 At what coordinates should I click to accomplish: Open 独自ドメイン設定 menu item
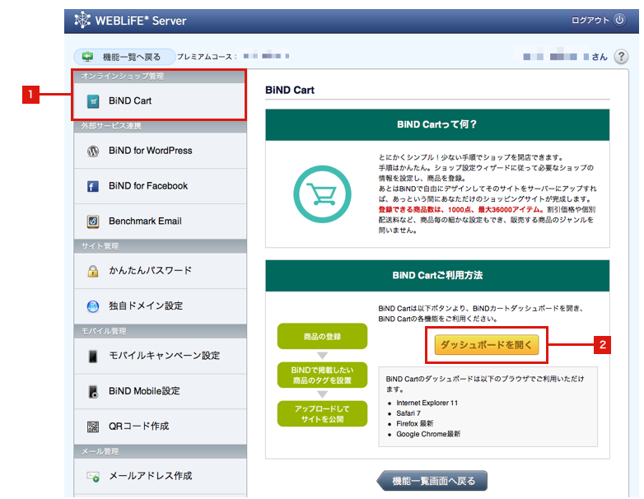click(x=161, y=306)
